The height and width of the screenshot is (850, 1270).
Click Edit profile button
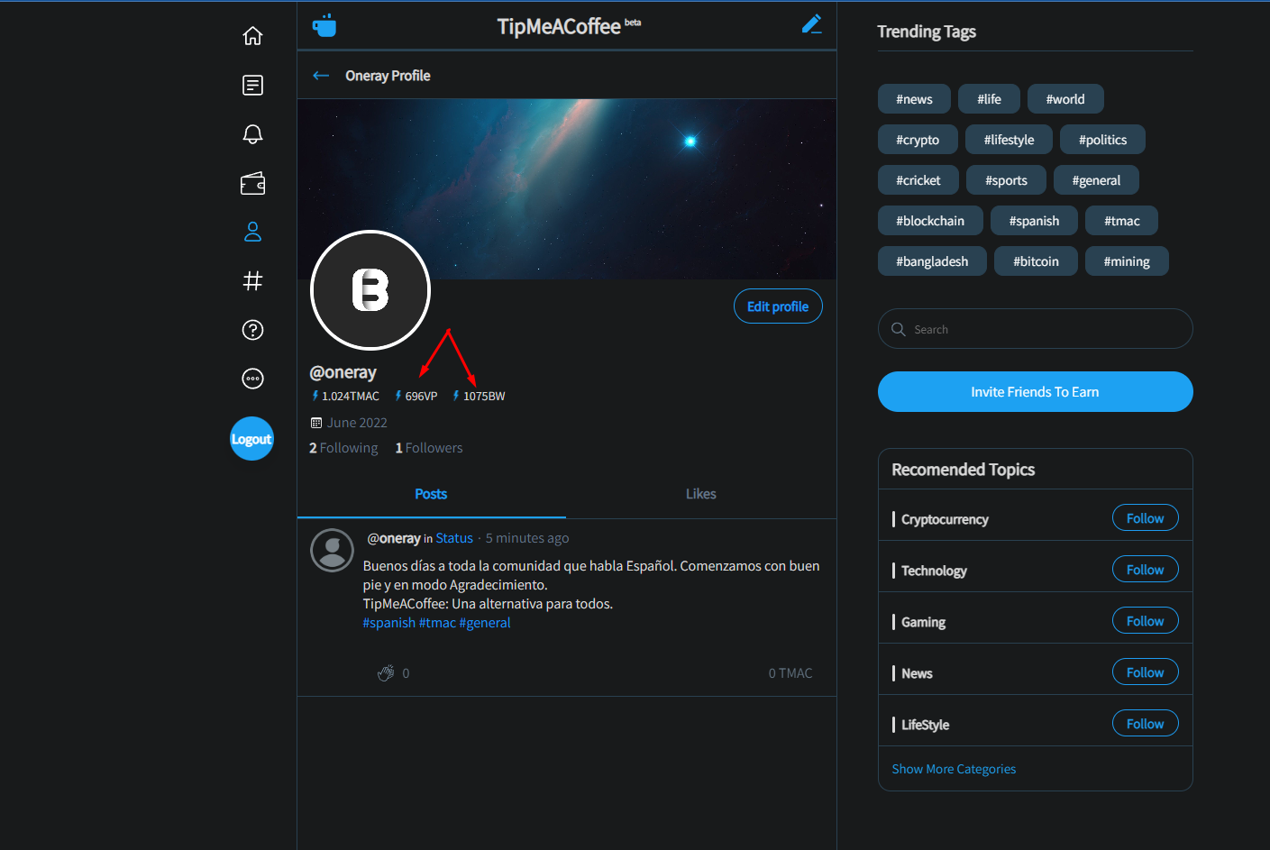[x=778, y=306]
